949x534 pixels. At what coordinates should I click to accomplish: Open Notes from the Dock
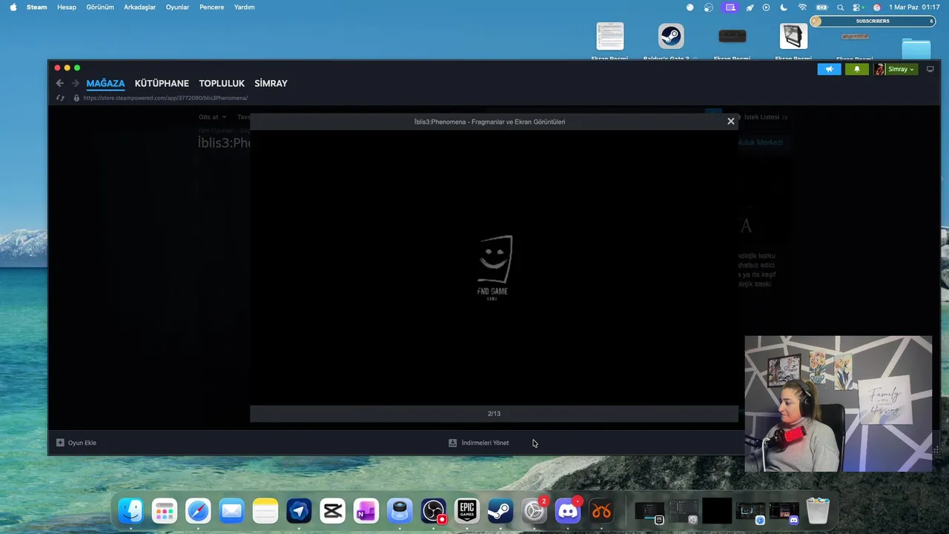[265, 511]
